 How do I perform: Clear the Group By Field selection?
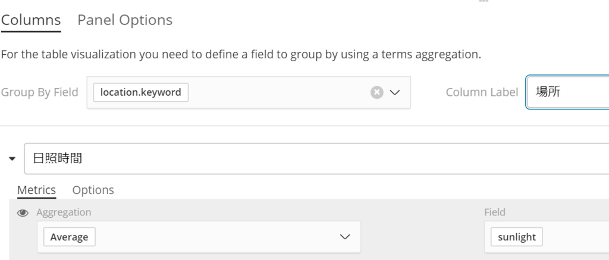click(x=376, y=92)
